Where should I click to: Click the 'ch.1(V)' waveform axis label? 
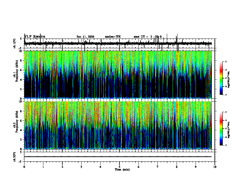pyautogui.click(x=15, y=43)
